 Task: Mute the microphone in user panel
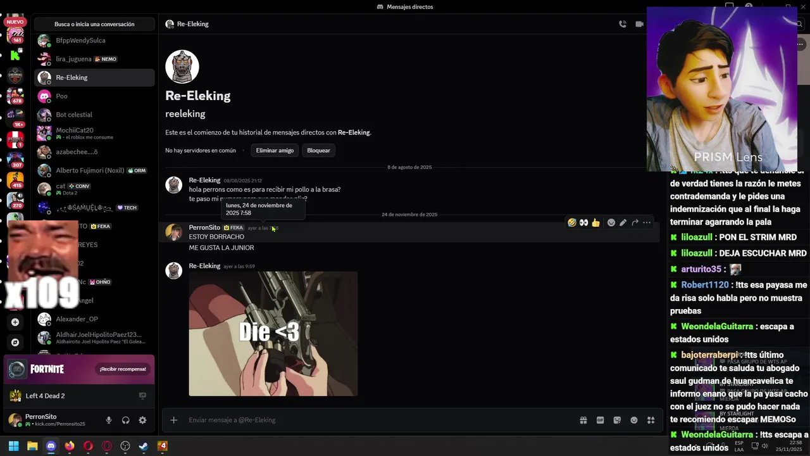109,420
